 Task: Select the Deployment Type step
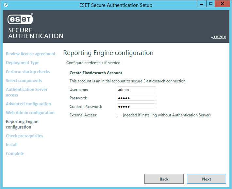(23, 63)
